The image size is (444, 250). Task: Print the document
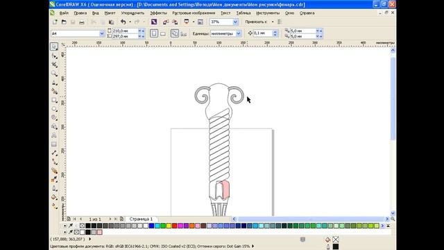82,22
